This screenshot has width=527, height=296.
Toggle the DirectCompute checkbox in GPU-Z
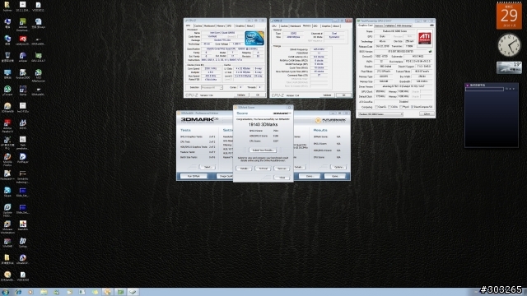point(413,107)
